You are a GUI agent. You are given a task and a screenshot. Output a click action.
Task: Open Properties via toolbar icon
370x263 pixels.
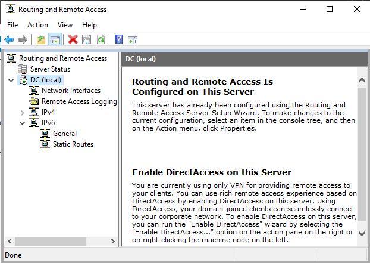tap(87, 39)
